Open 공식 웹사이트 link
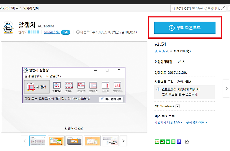230x151 pixels. [196, 122]
